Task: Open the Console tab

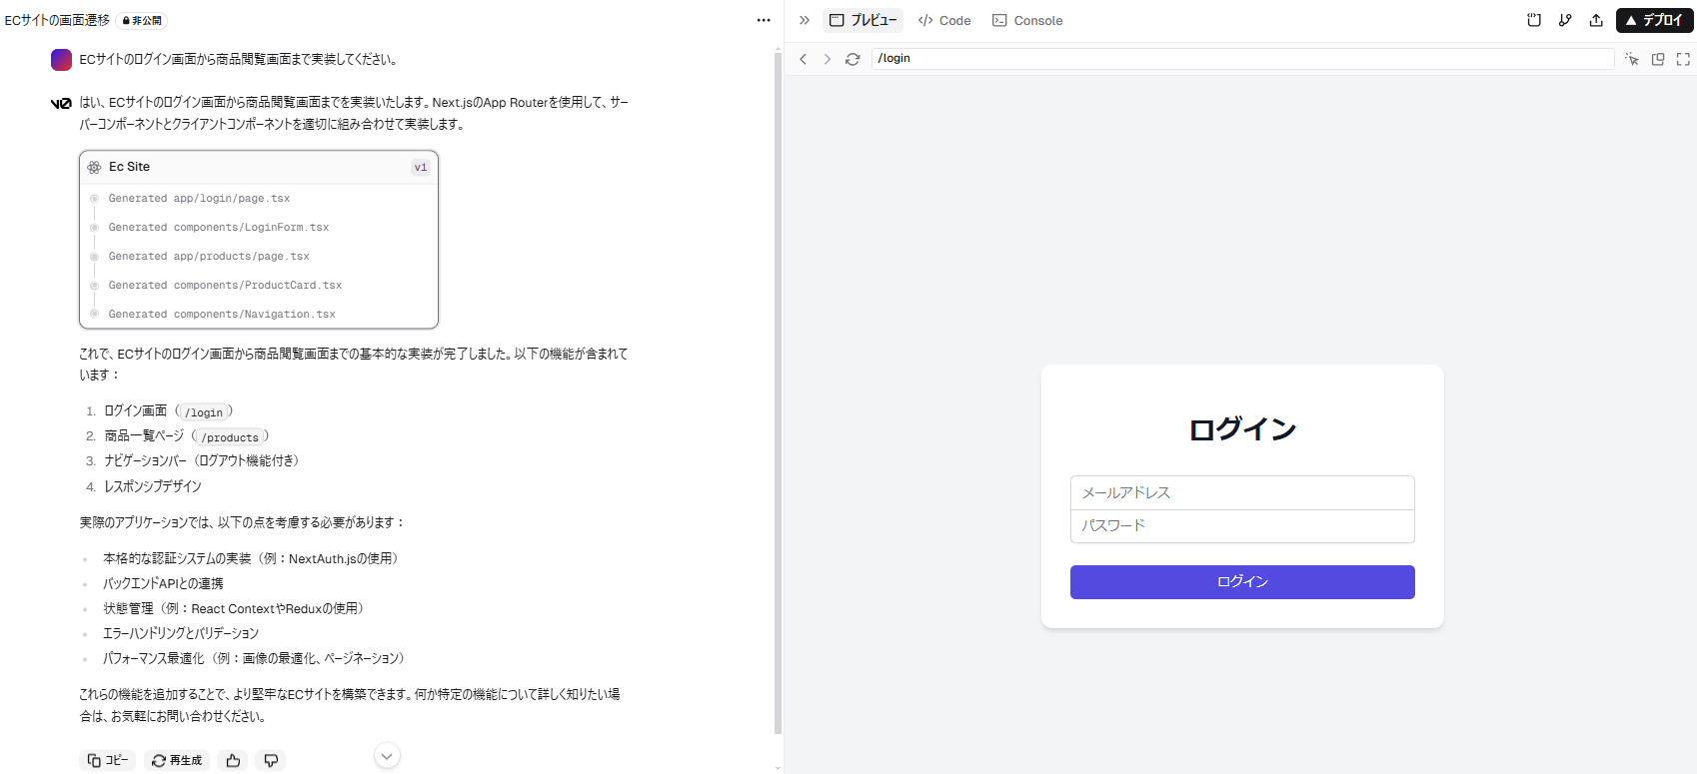Action: pyautogui.click(x=1027, y=20)
